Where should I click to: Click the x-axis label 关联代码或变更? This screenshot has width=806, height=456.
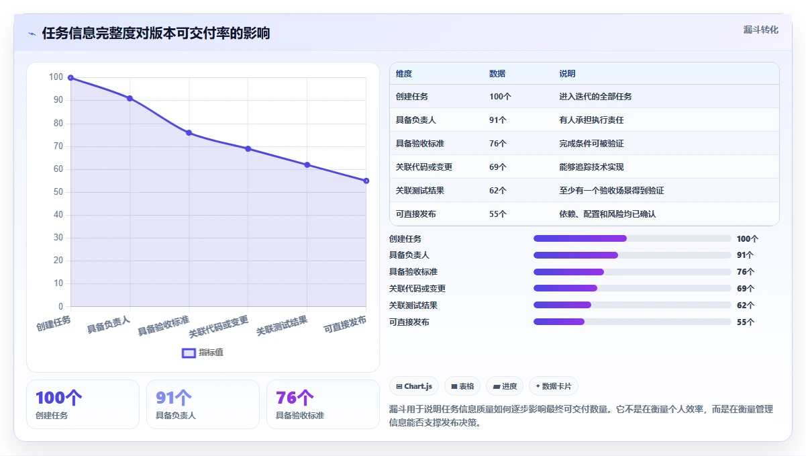coord(219,326)
